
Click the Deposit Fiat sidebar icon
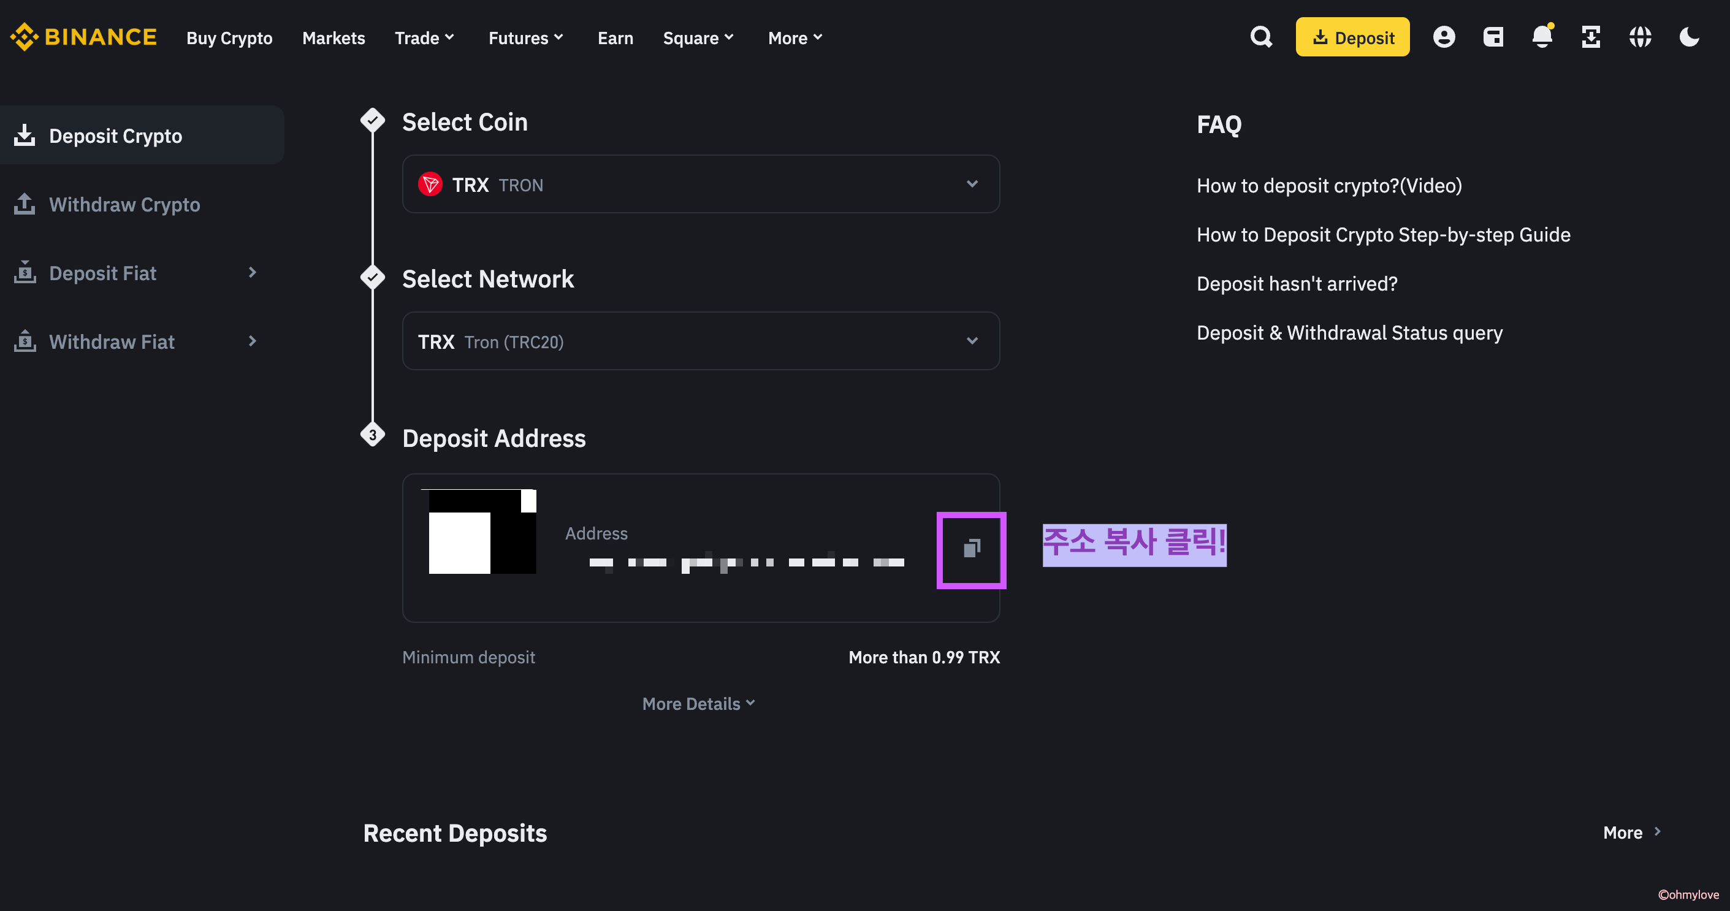(x=24, y=272)
